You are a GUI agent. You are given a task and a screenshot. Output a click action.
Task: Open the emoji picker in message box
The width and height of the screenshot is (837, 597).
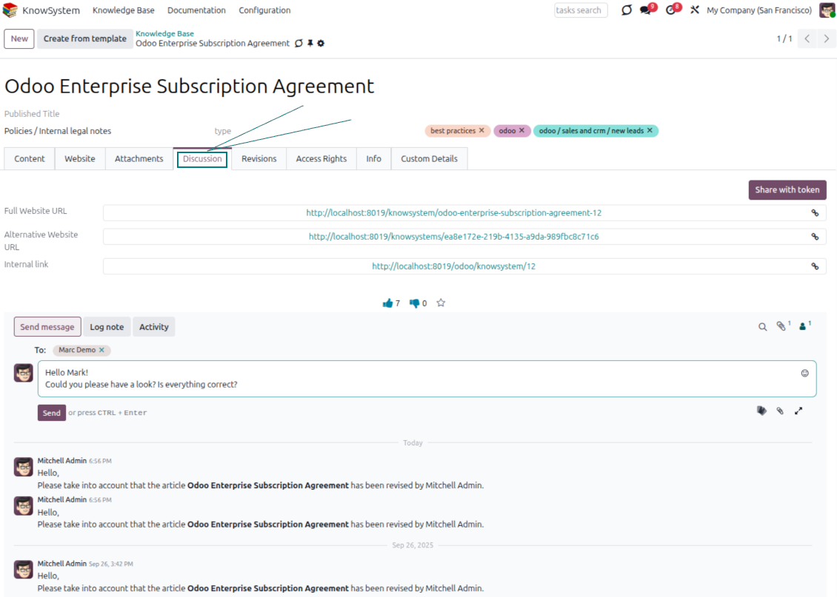[x=804, y=374]
